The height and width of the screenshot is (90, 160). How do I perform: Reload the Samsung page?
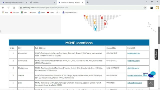pos(14,8)
